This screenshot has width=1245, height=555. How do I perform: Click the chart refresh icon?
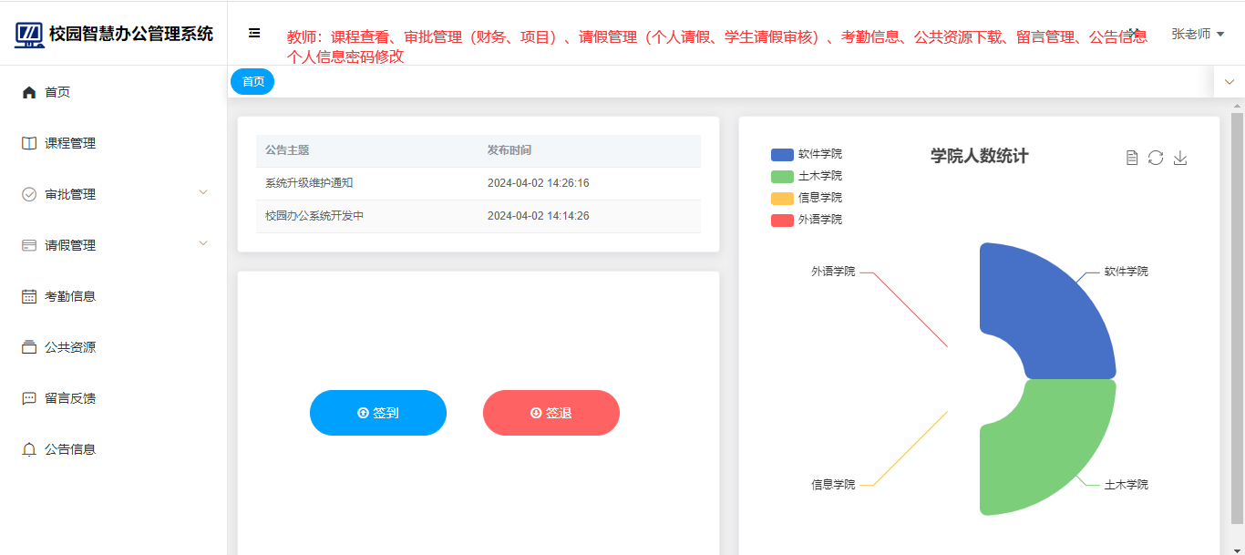pyautogui.click(x=1156, y=158)
